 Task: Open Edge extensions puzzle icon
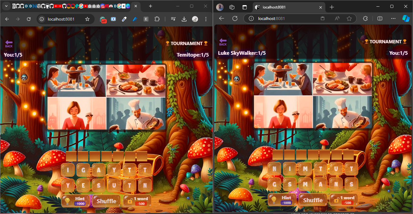tap(365, 18)
